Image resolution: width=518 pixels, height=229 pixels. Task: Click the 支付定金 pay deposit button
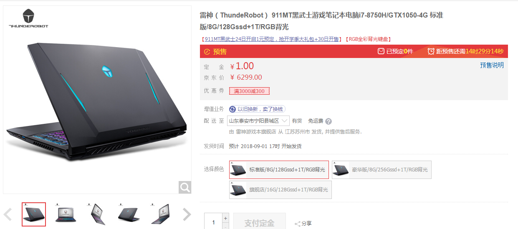click(260, 221)
